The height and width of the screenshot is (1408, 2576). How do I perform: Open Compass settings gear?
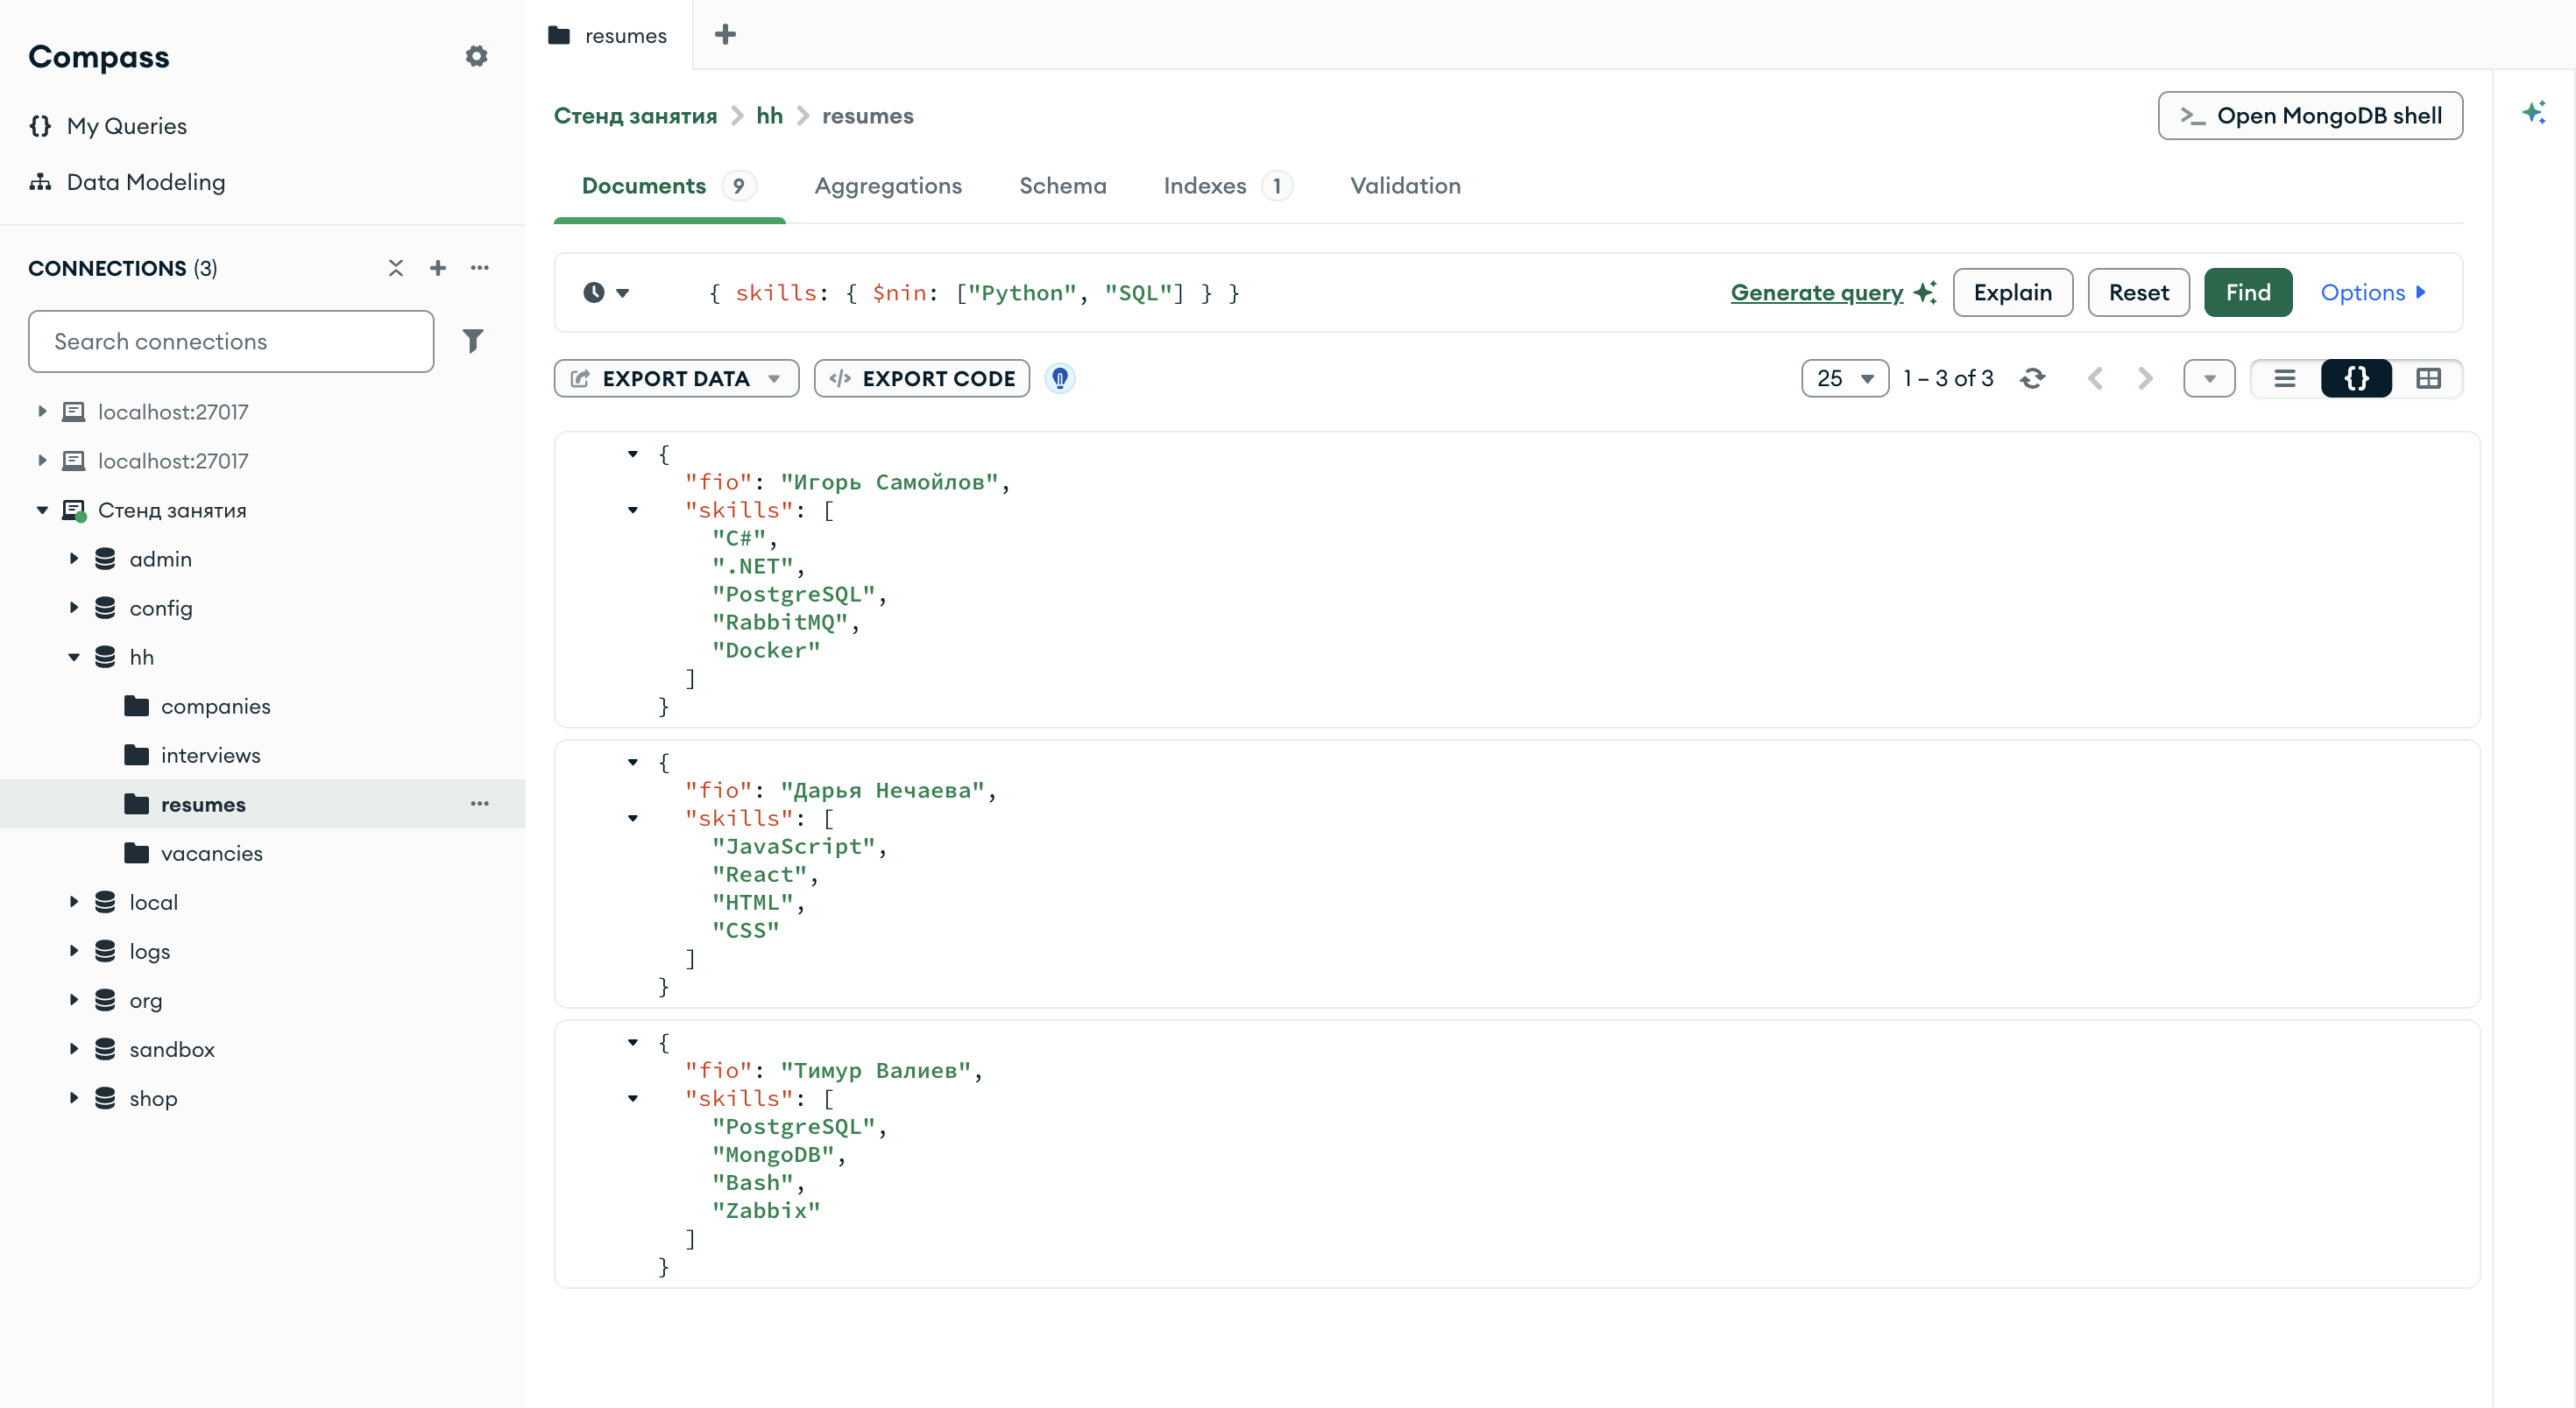point(476,56)
